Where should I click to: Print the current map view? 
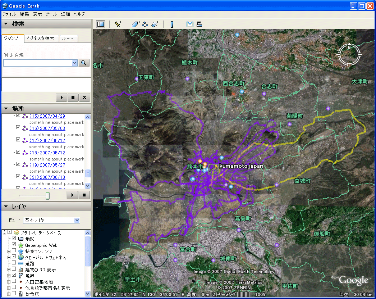pos(199,24)
